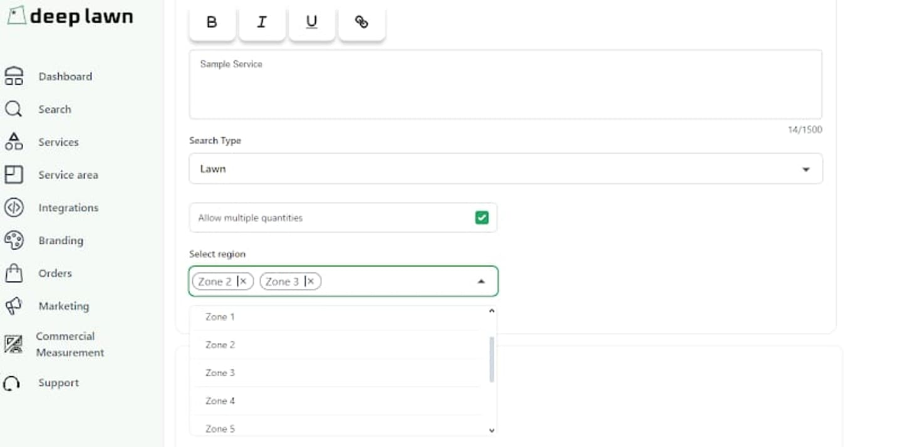
Task: Click the Support headset icon
Action: (12, 383)
